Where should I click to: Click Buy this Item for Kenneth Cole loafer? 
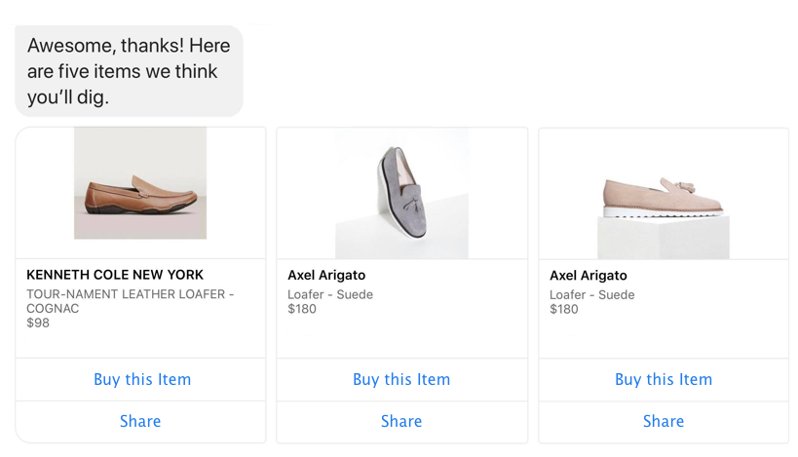coord(142,379)
